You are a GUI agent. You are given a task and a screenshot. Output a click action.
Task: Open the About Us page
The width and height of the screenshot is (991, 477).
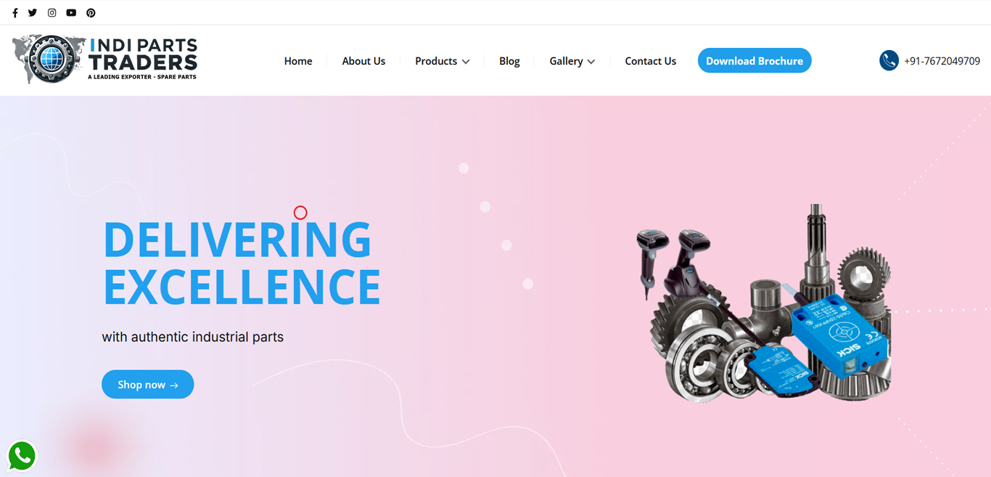click(363, 61)
